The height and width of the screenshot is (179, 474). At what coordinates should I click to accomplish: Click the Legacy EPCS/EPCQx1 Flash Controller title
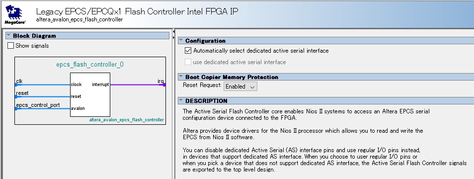coord(137,11)
